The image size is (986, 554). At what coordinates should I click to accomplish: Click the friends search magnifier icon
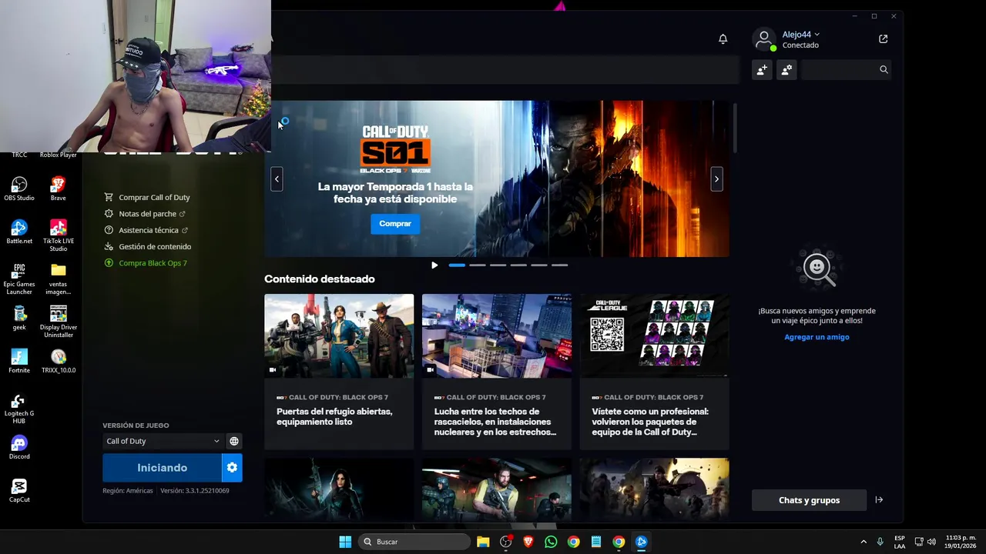(884, 70)
